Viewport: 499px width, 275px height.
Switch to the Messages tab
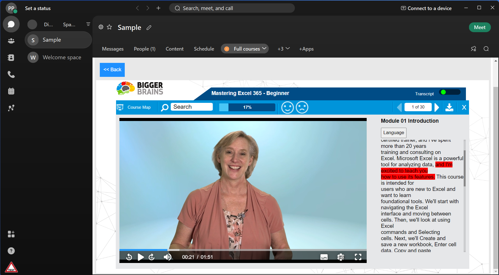click(x=113, y=49)
